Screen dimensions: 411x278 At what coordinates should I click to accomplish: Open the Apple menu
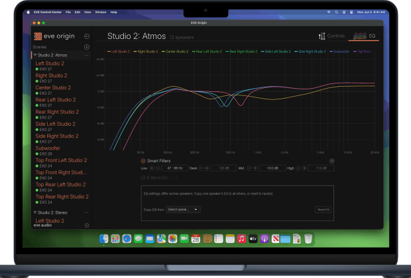pyautogui.click(x=29, y=12)
